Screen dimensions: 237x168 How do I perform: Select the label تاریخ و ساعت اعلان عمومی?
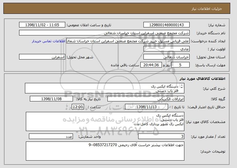tap(89, 25)
